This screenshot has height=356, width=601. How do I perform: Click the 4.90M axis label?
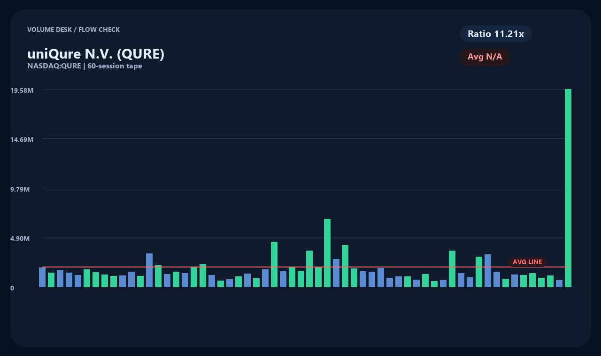tap(20, 238)
